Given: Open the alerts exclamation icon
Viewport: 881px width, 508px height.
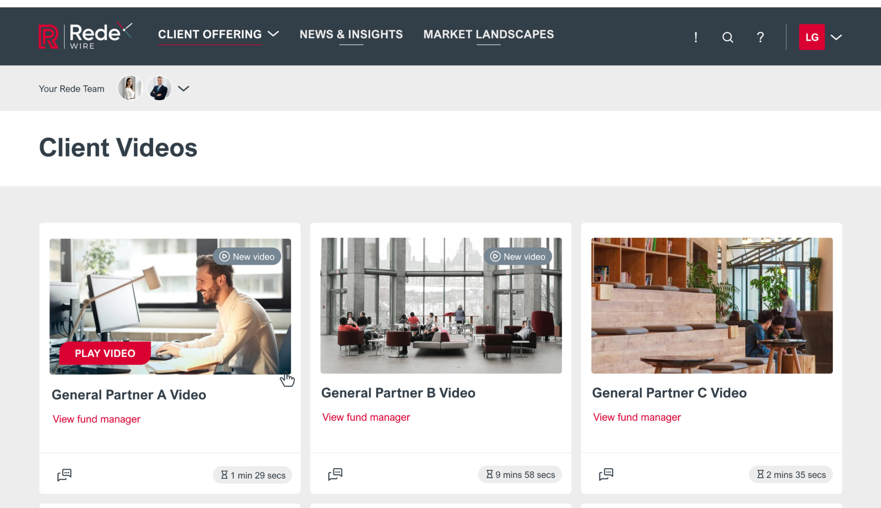Looking at the screenshot, I should (x=696, y=37).
